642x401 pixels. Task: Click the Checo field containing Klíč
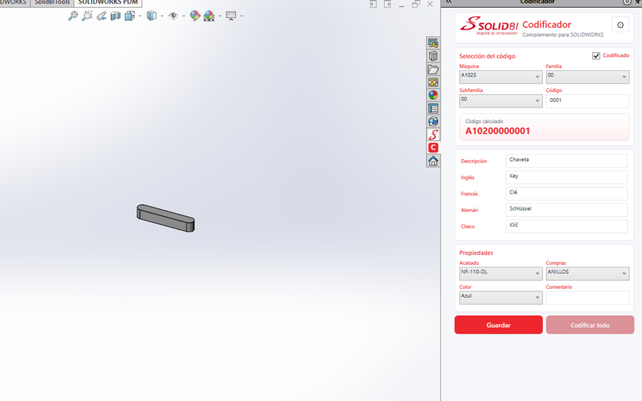(567, 226)
